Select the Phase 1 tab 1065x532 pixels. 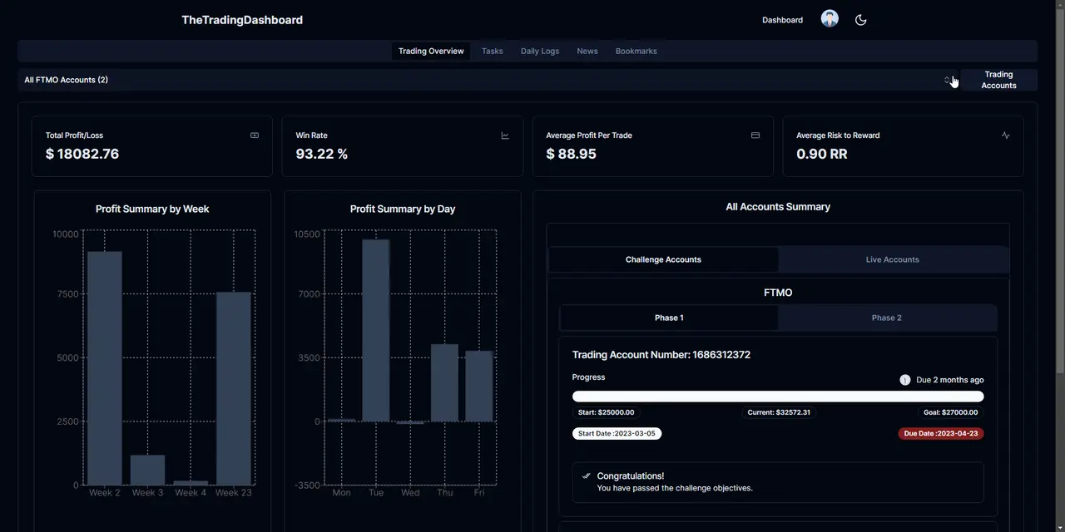pyautogui.click(x=669, y=318)
